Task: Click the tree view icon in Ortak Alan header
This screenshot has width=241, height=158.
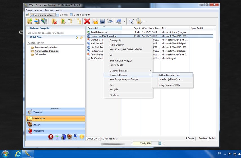Action: (77, 37)
